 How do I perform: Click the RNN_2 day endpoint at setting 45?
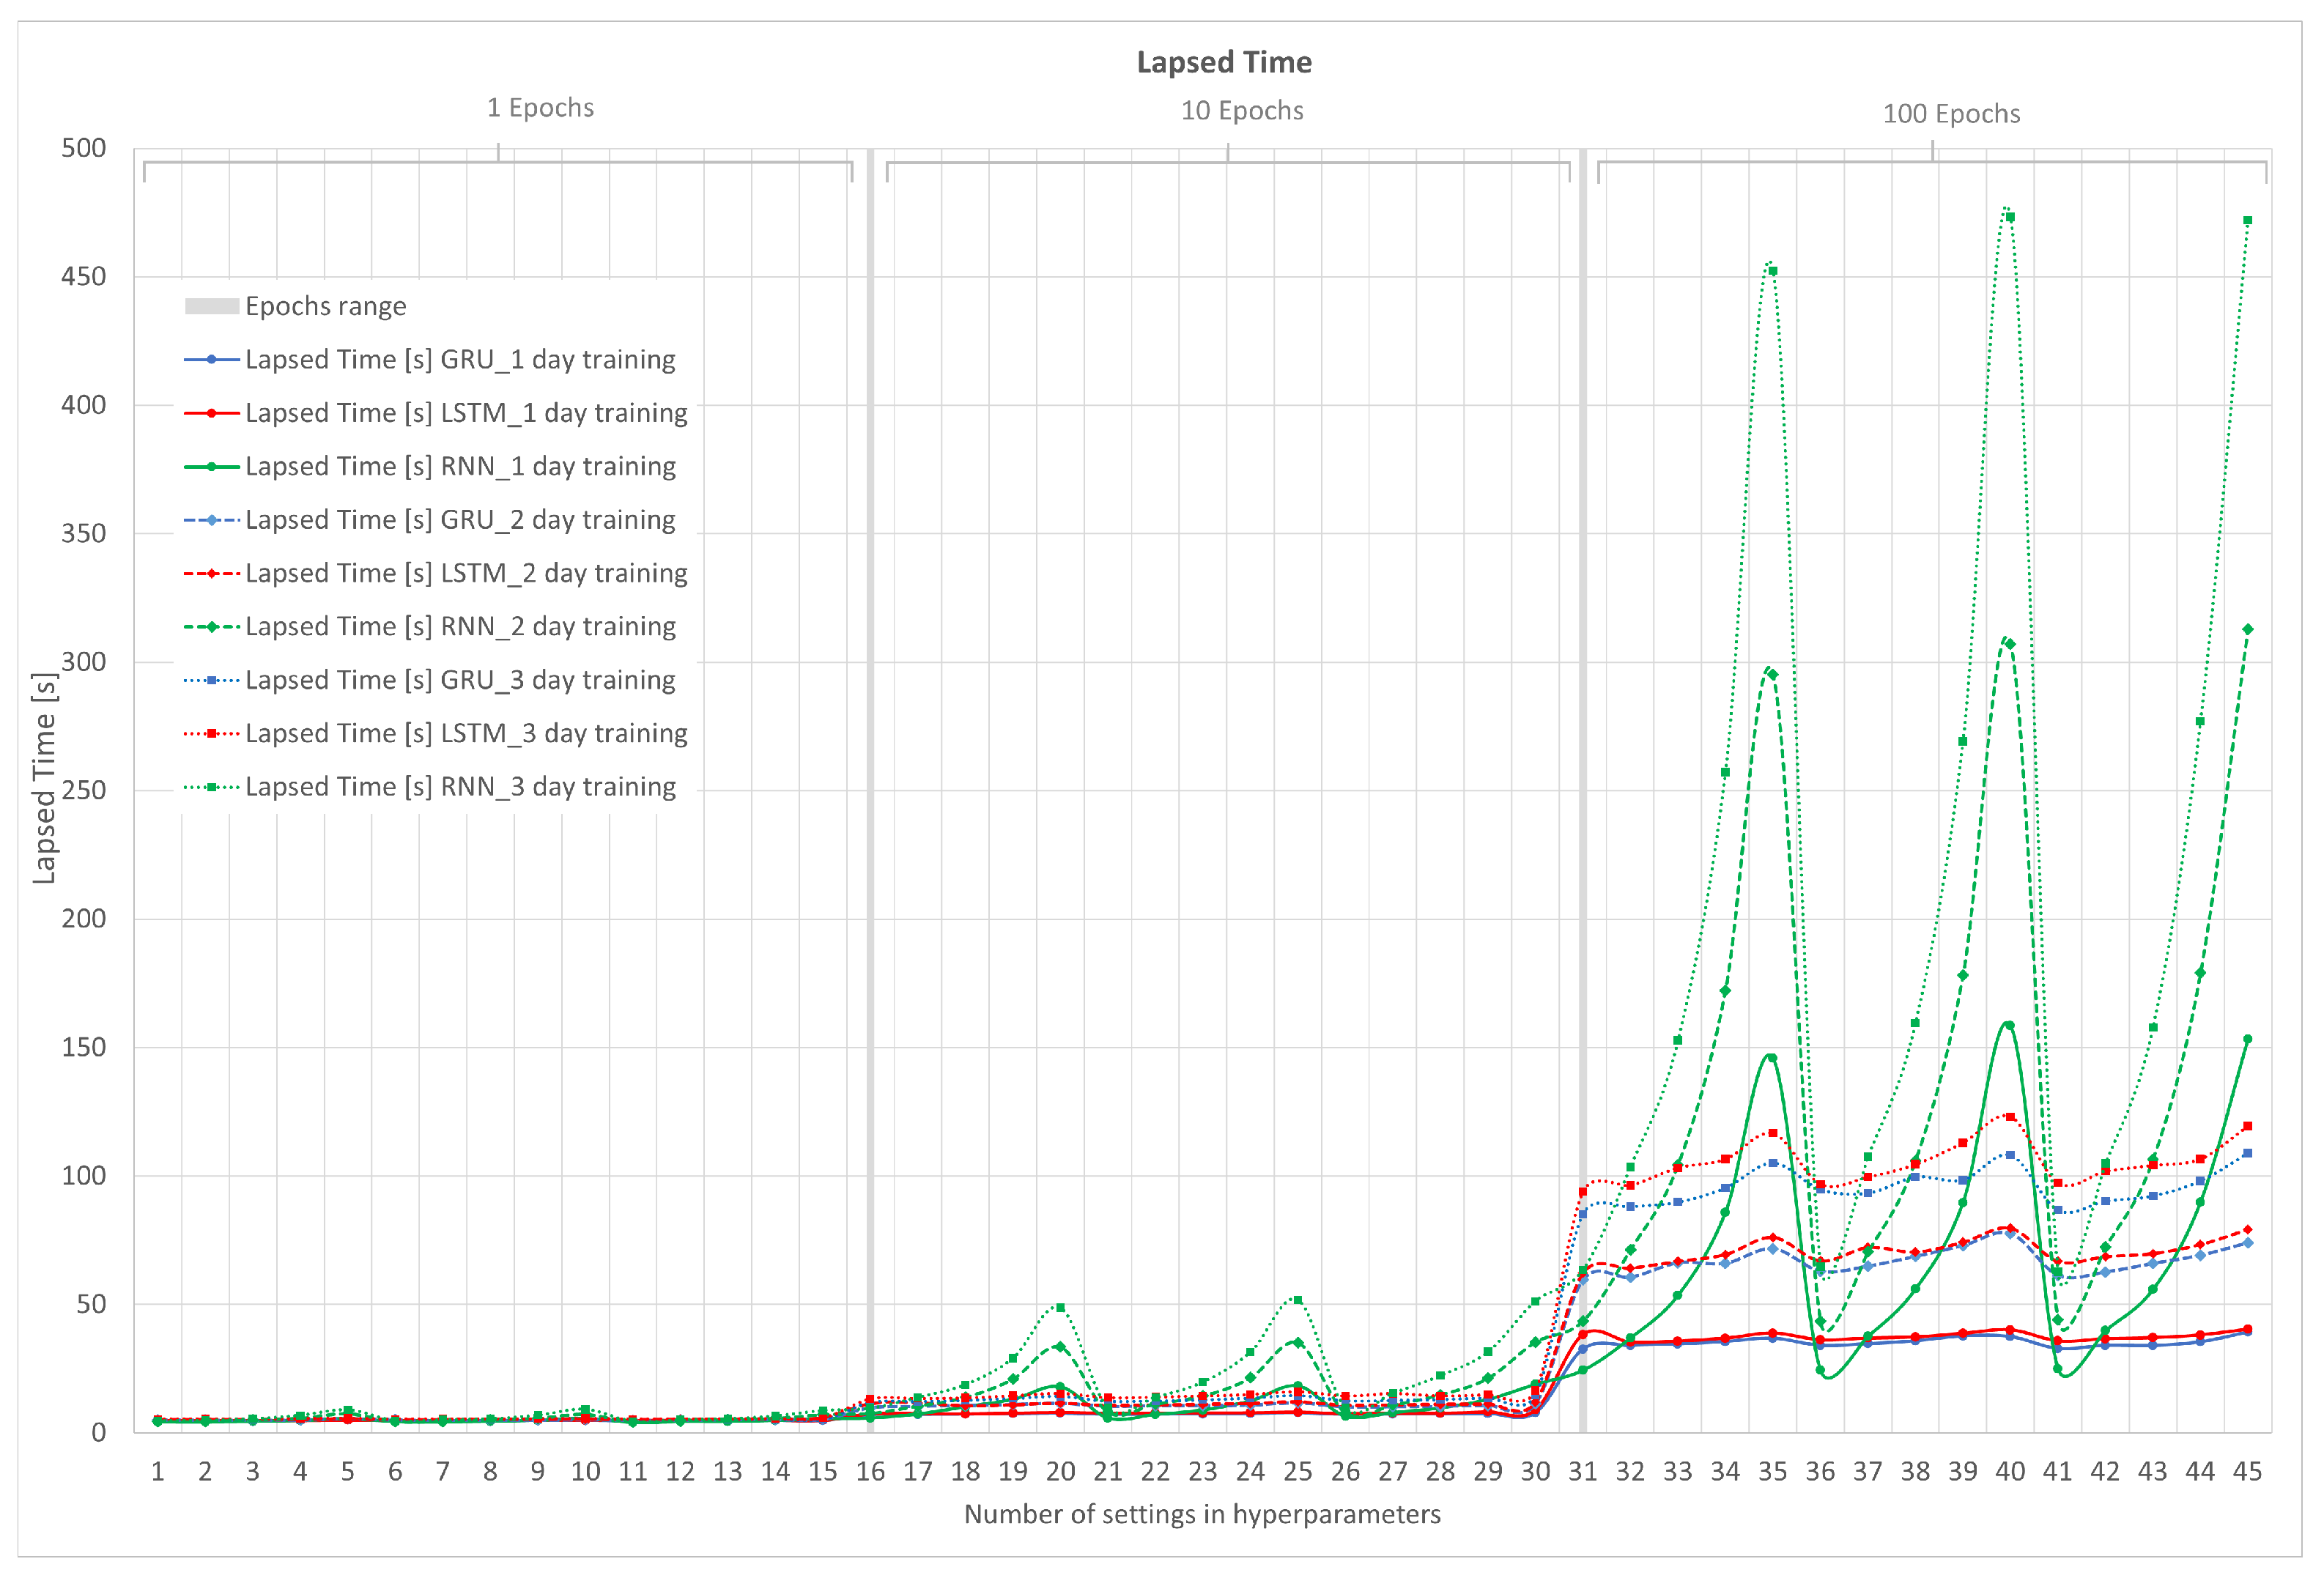[x=2247, y=629]
